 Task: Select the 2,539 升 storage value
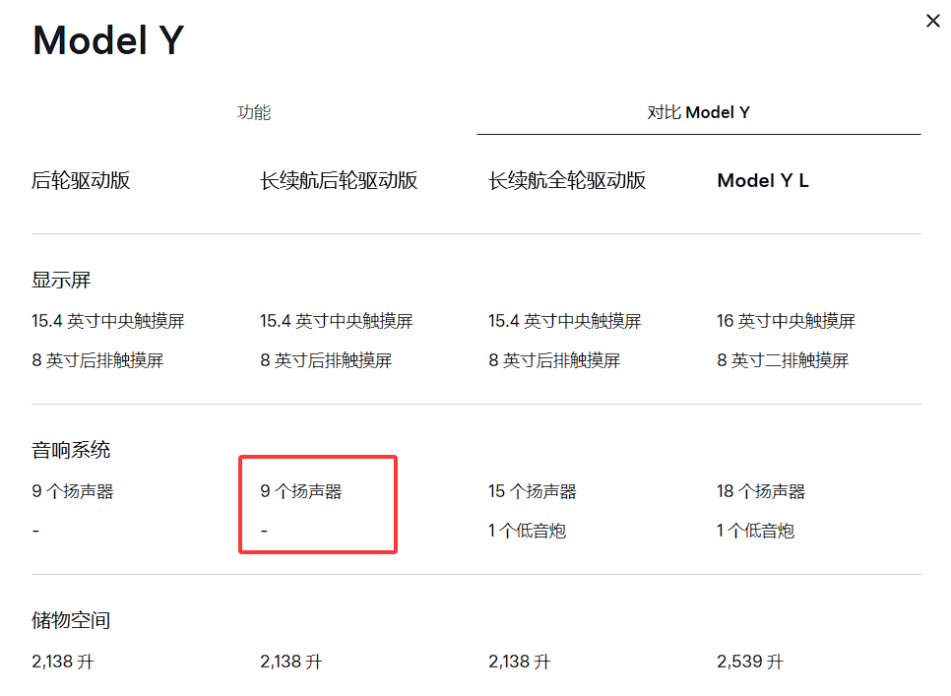pos(750,662)
